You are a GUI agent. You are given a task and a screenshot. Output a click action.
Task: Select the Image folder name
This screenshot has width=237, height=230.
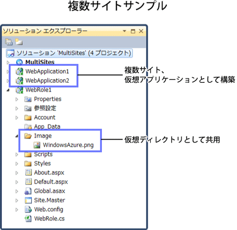tap(43, 136)
